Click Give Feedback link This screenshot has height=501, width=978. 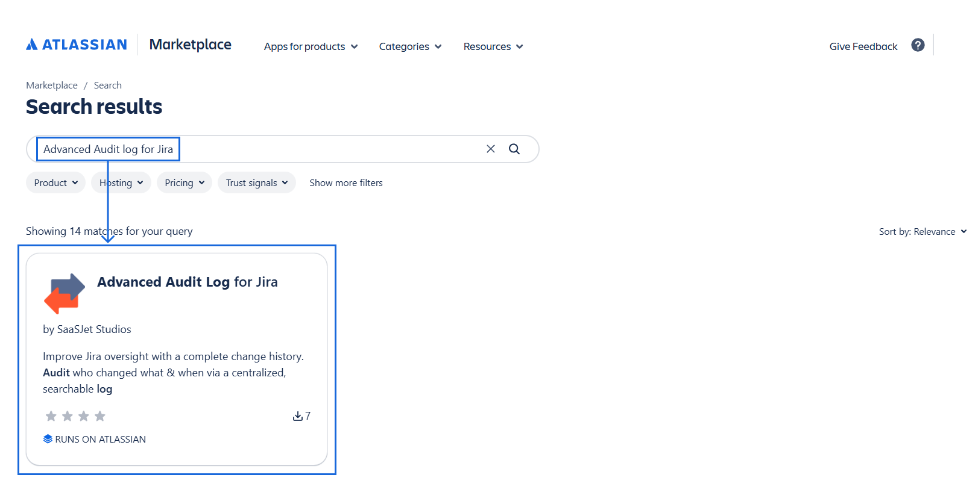coord(863,46)
